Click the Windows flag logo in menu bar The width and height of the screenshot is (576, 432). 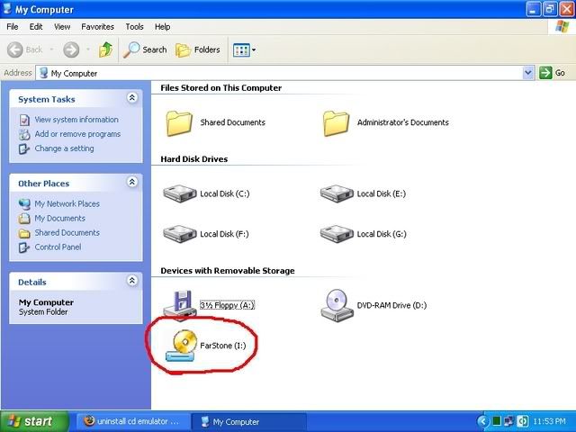point(562,27)
